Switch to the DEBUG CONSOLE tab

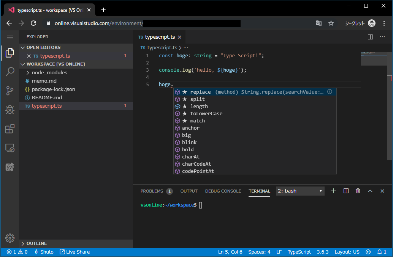point(223,191)
